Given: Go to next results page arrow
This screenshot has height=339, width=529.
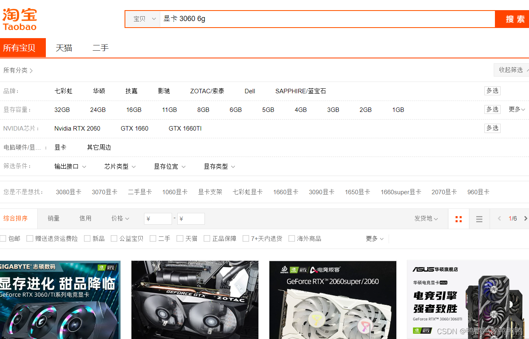Looking at the screenshot, I should [x=525, y=219].
